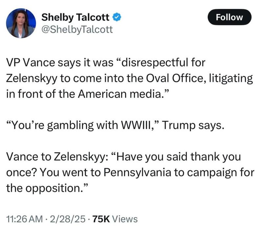
Task: Click the 75K view count number
Action: point(102,219)
